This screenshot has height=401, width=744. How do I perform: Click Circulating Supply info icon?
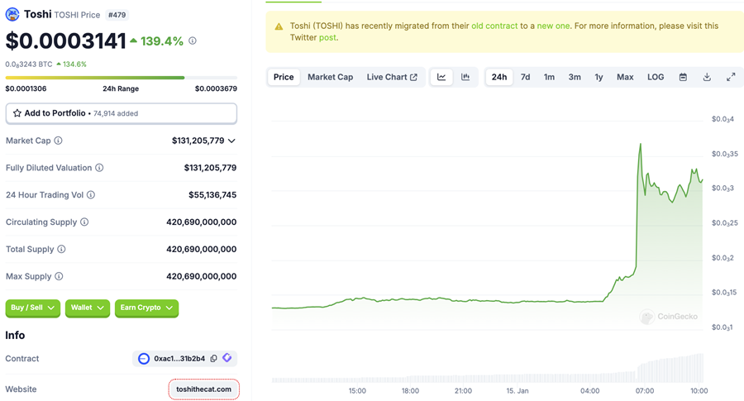(x=84, y=222)
